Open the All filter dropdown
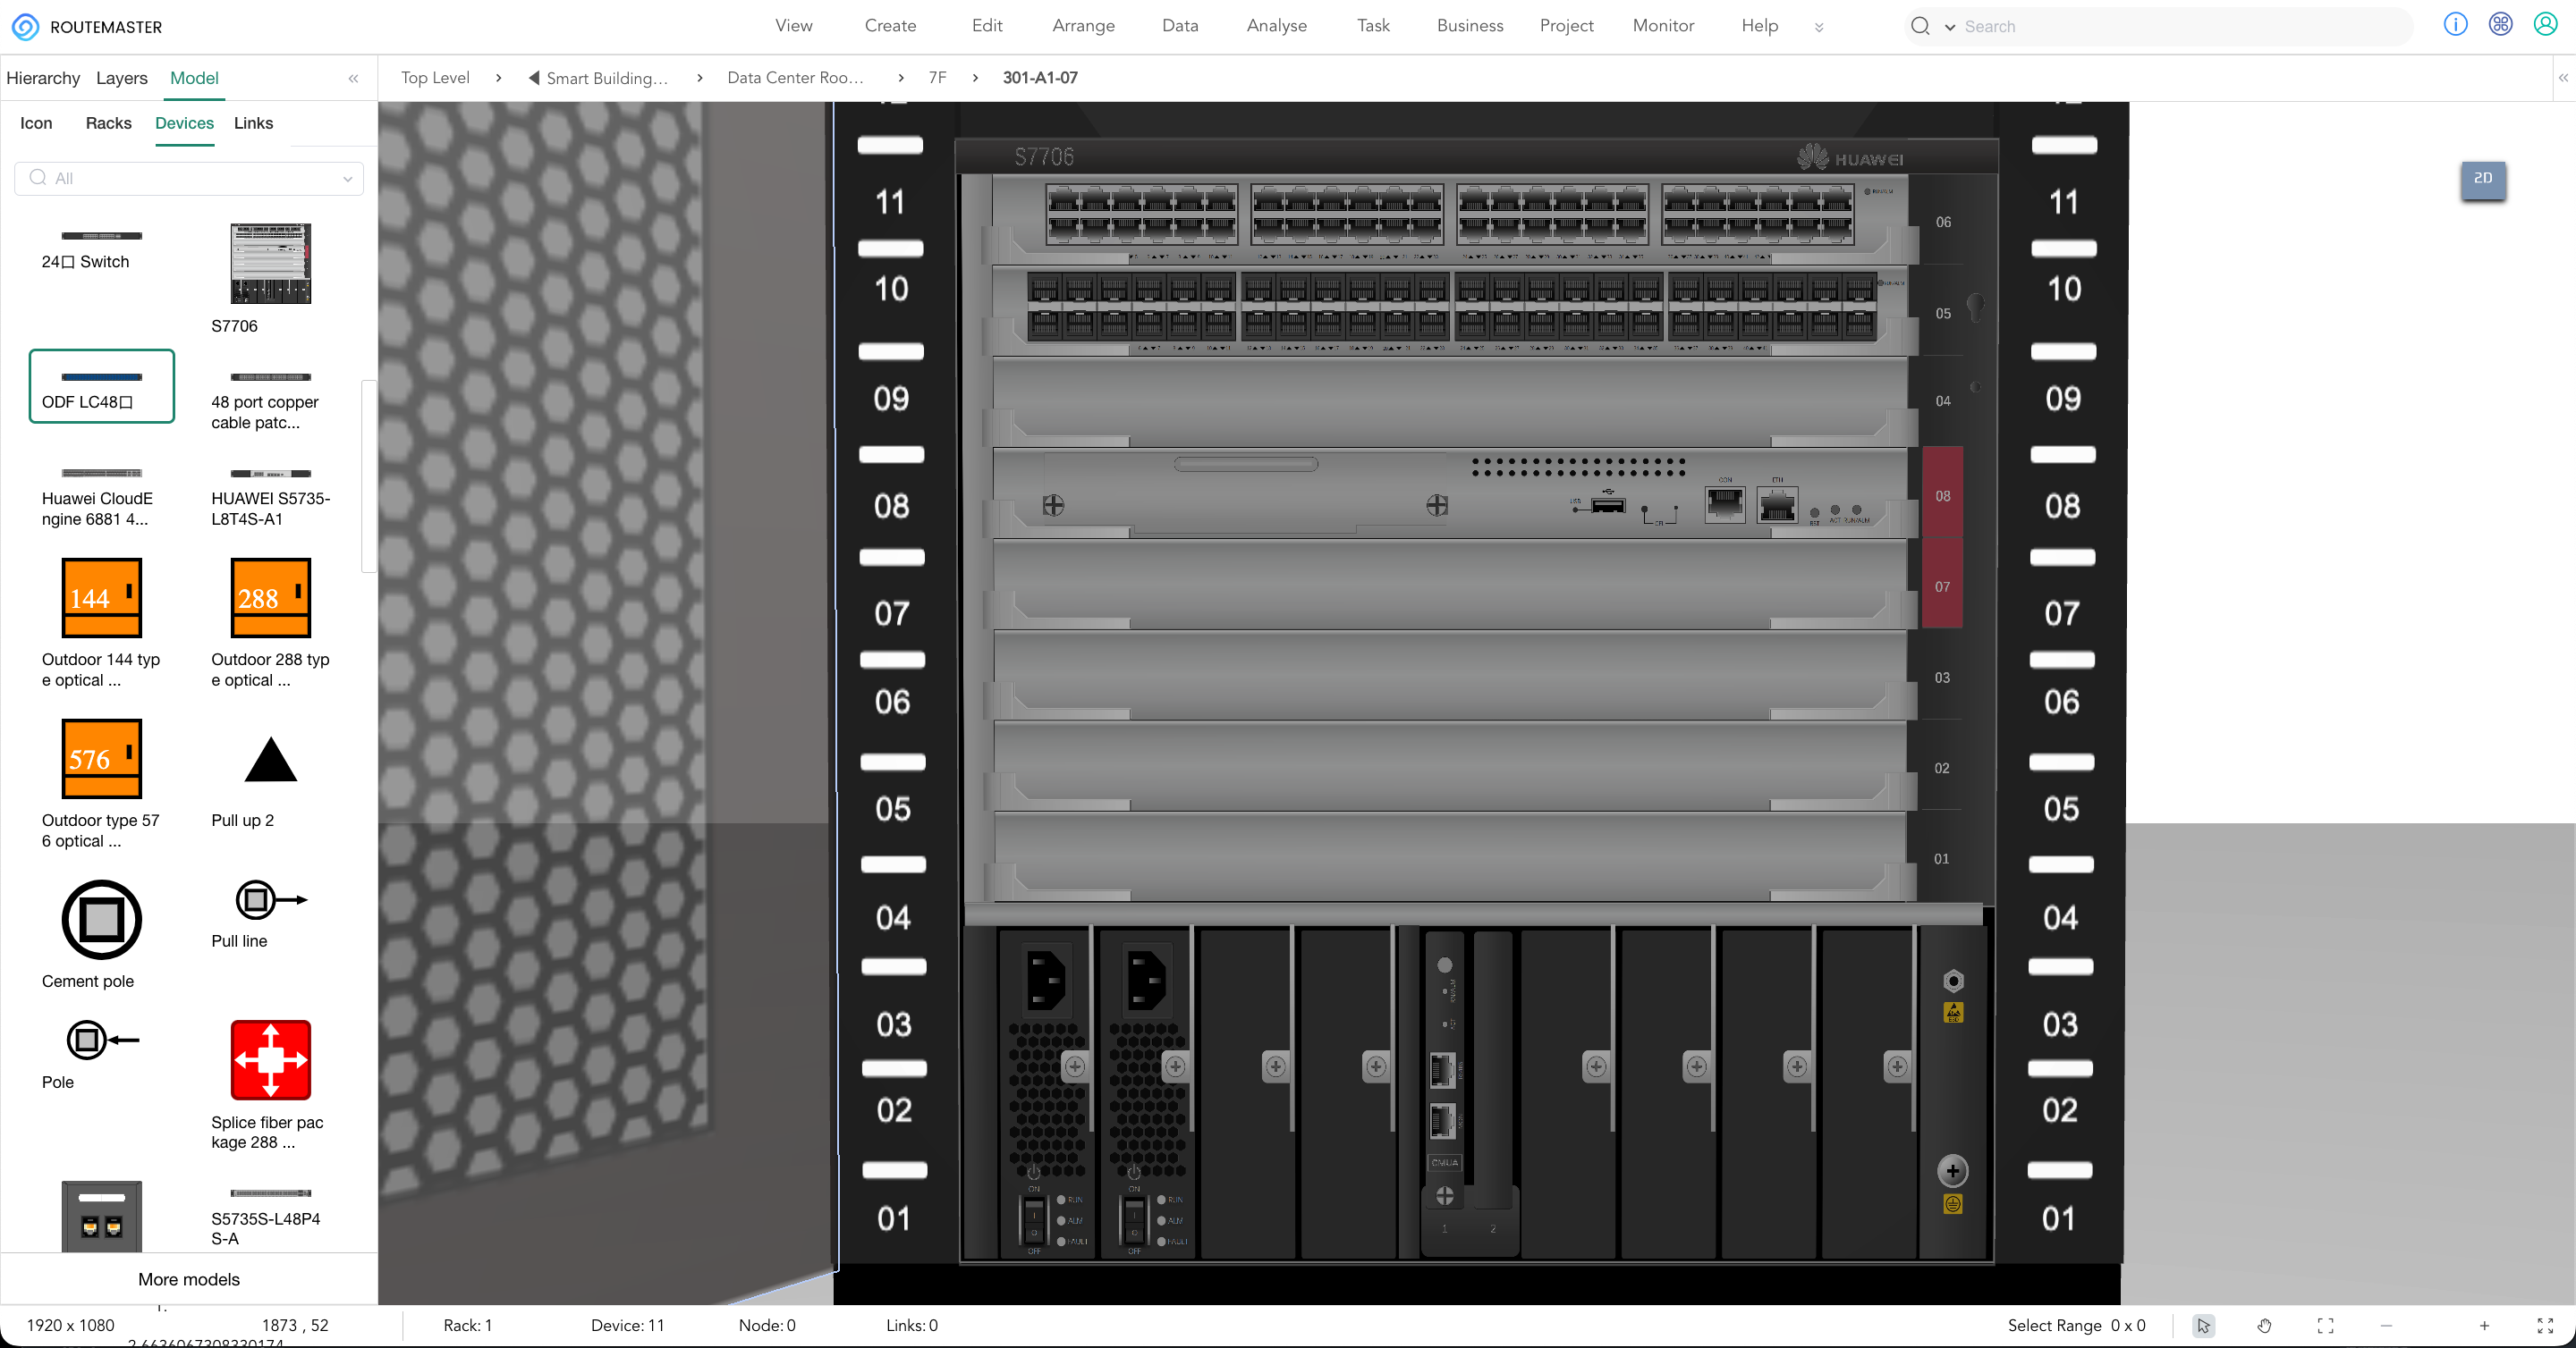The width and height of the screenshot is (2576, 1348). [189, 178]
